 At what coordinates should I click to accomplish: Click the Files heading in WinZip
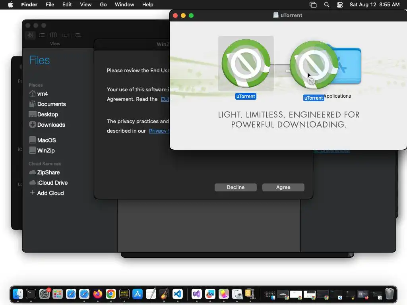[39, 60]
